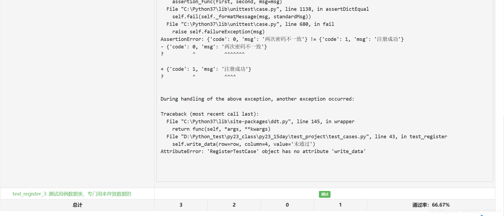The height and width of the screenshot is (216, 504).
Task: Click the green 通过 status badge
Action: tap(325, 194)
